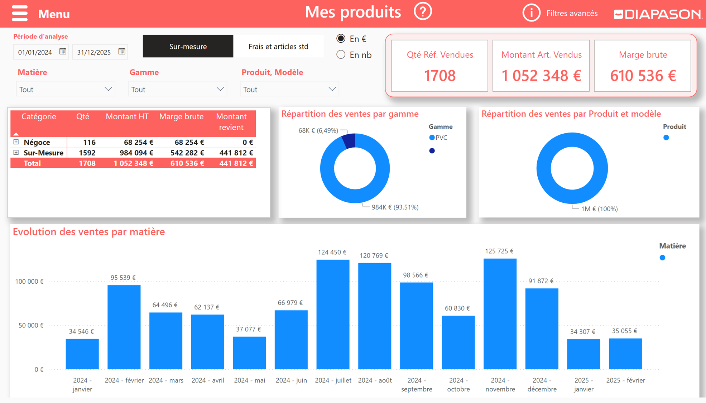The height and width of the screenshot is (403, 706).
Task: Switch to Frais et articles std tab
Action: click(x=278, y=46)
